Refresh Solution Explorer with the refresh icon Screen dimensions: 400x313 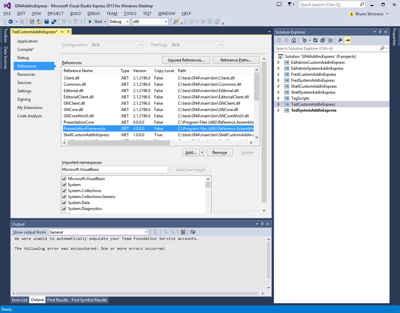click(x=315, y=40)
